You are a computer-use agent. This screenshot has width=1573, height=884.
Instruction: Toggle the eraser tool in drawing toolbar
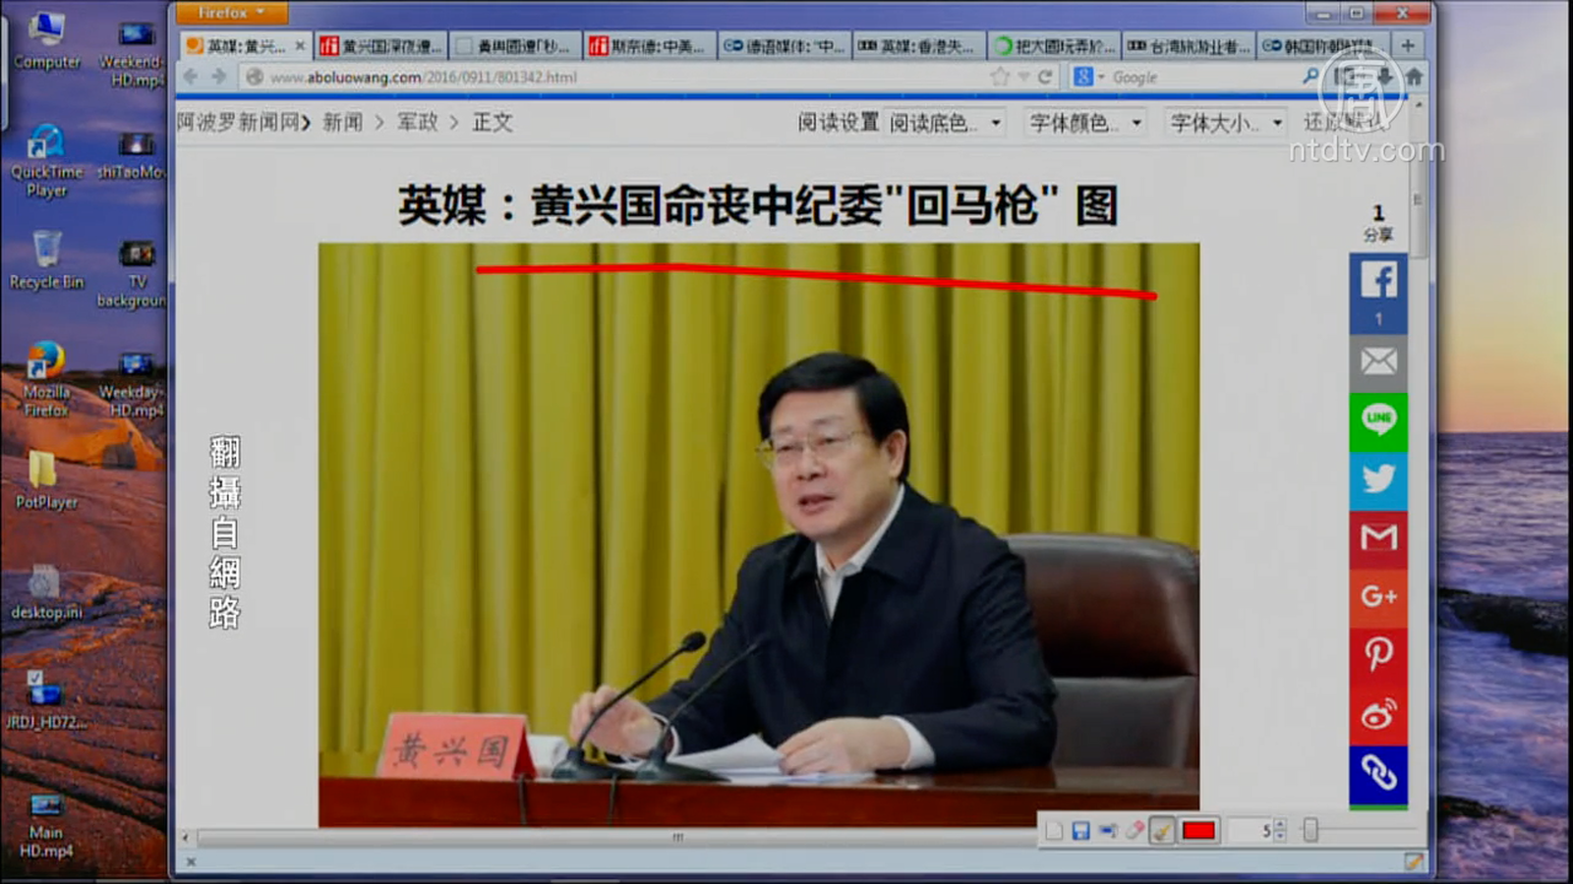click(1135, 831)
